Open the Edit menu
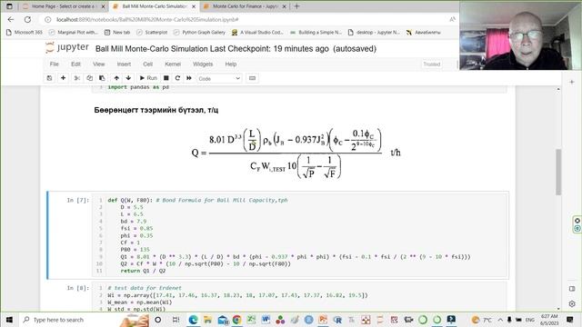This screenshot has height=327, width=582. [x=75, y=64]
